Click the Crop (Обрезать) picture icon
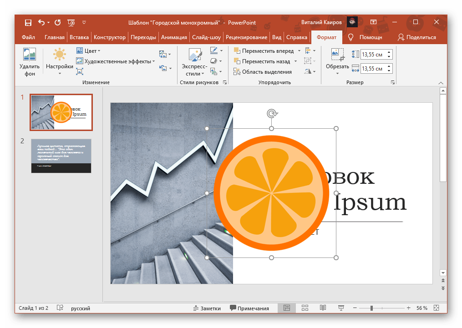This screenshot has width=462, height=328. [x=337, y=55]
